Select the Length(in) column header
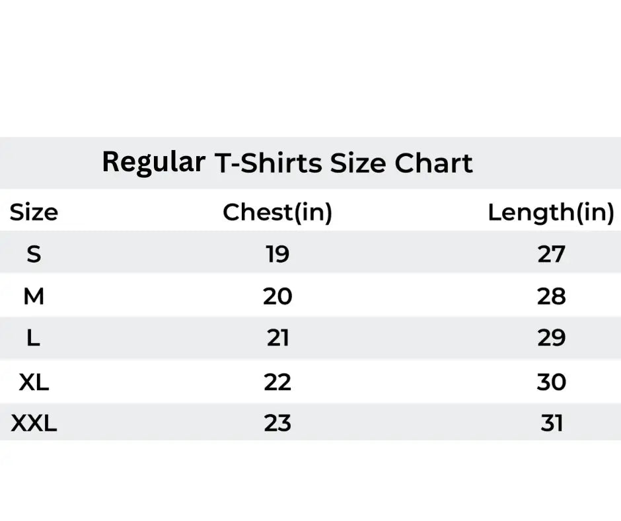 (x=551, y=212)
